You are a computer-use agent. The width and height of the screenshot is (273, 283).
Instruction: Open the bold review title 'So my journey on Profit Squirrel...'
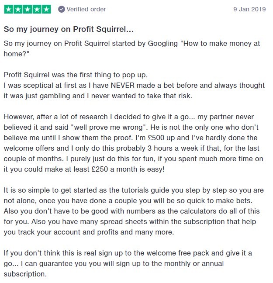pos(69,29)
